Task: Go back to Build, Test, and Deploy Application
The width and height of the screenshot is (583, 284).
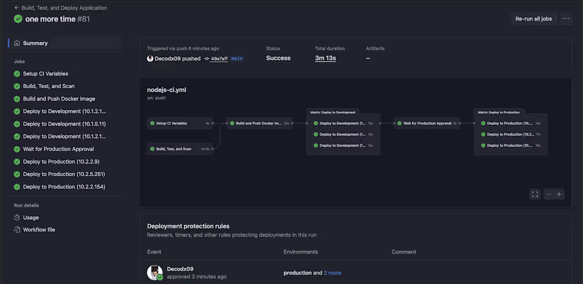Action: (60, 8)
